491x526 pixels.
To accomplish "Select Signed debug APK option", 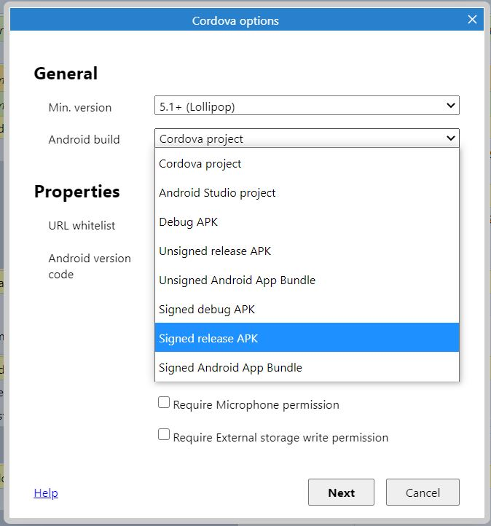I will (307, 310).
